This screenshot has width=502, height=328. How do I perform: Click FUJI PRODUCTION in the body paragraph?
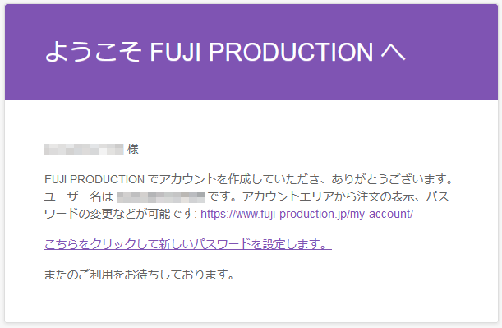[94, 179]
